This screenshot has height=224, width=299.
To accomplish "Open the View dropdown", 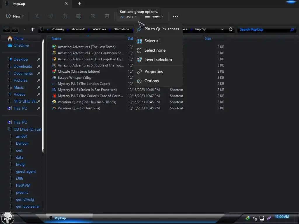I will coord(154,17).
